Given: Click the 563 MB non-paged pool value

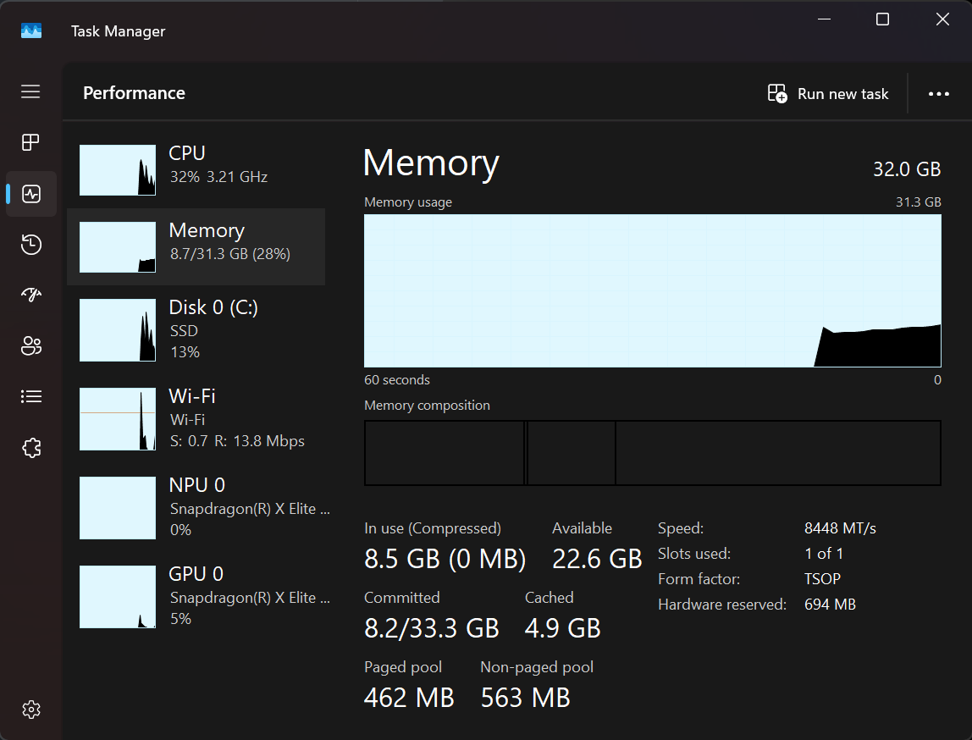Looking at the screenshot, I should (x=526, y=698).
